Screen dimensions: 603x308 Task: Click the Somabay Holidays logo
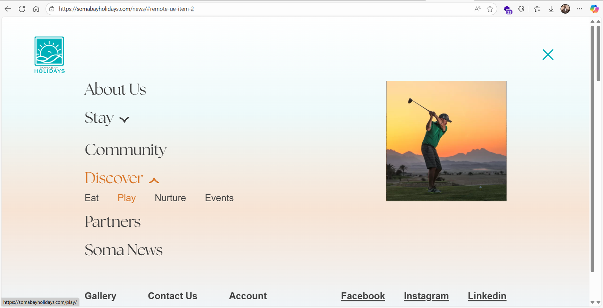49,55
